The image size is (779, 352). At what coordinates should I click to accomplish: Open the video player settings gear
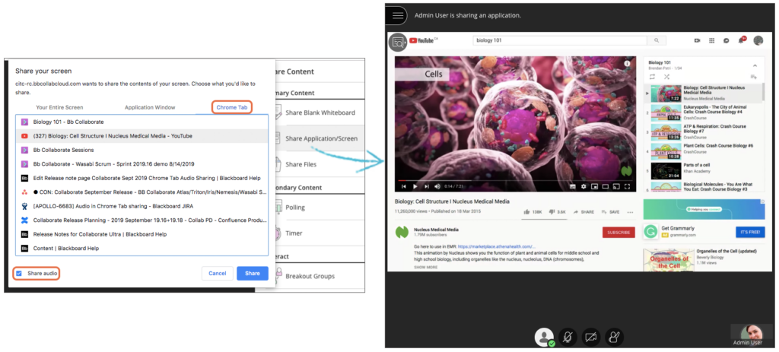click(583, 187)
